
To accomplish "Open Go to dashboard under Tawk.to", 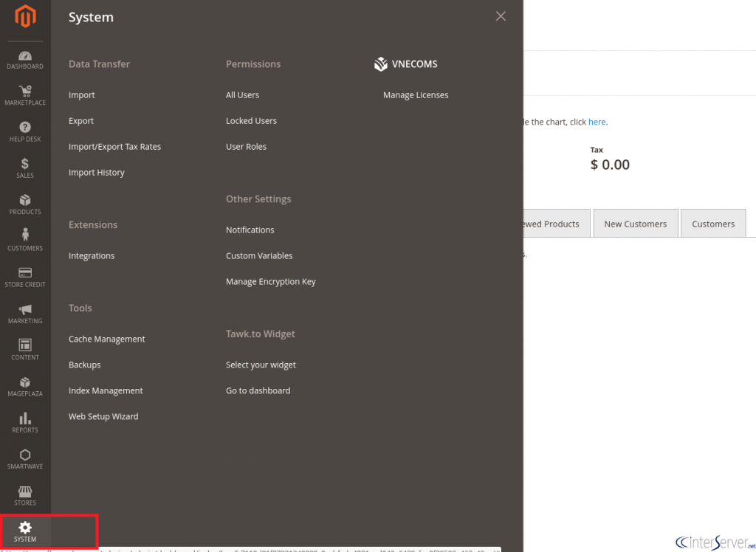I will click(258, 391).
